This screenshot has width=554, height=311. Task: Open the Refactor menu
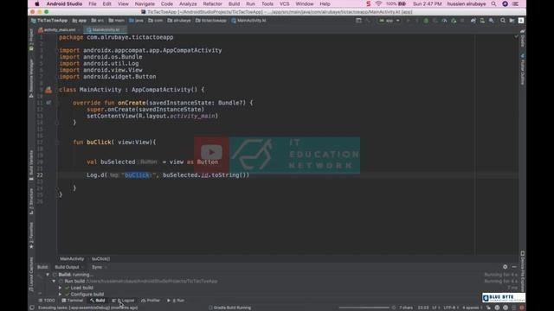tap(212, 3)
